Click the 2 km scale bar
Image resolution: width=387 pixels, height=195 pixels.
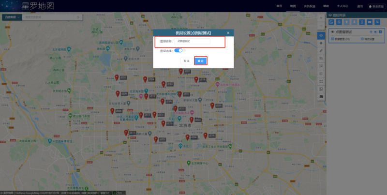click(x=119, y=193)
